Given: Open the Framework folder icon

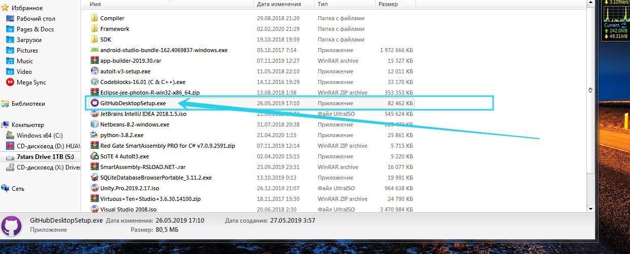Looking at the screenshot, I should point(94,29).
